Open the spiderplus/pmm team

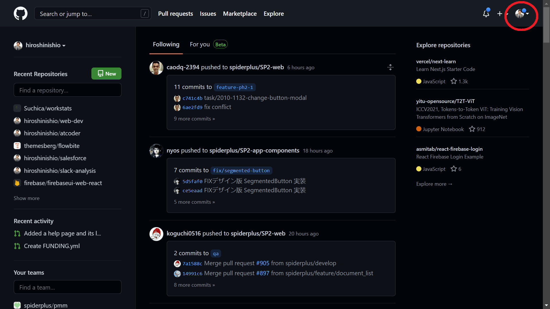tap(46, 305)
